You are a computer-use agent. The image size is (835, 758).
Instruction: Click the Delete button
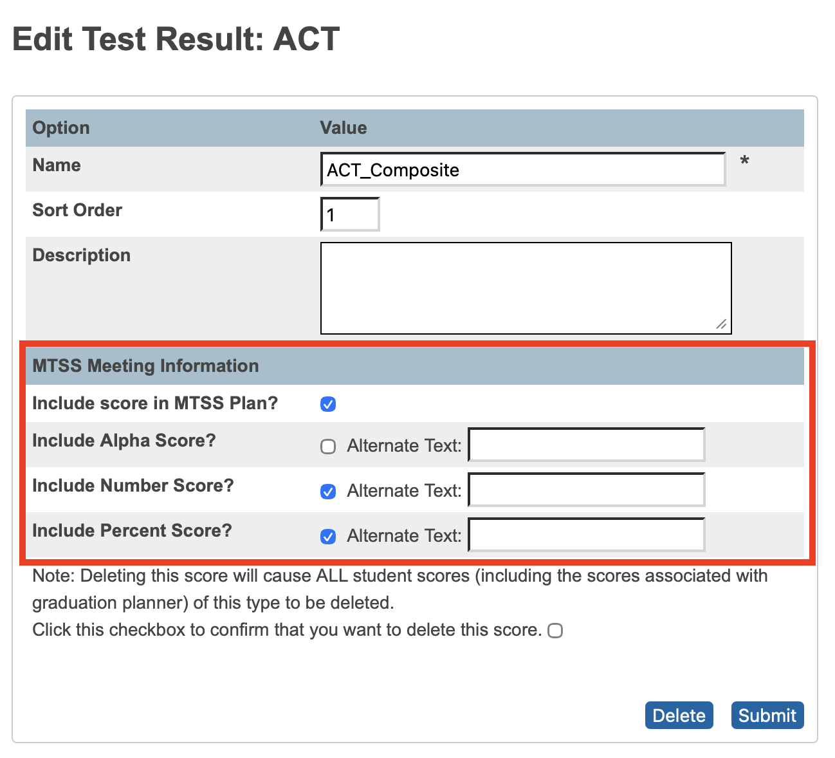tap(679, 715)
